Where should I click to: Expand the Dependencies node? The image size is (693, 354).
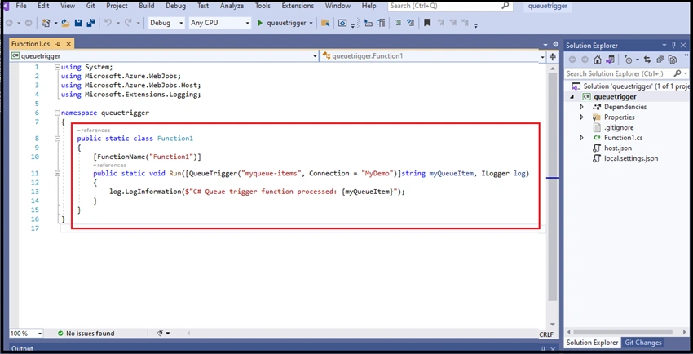[581, 107]
